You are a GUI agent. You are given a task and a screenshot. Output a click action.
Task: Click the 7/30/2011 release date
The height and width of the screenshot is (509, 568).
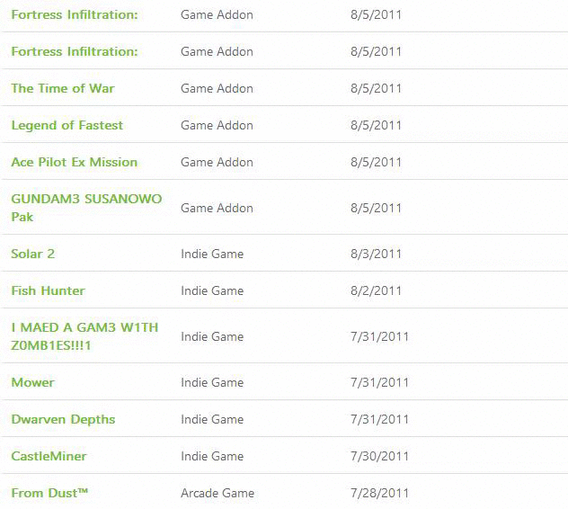379,456
